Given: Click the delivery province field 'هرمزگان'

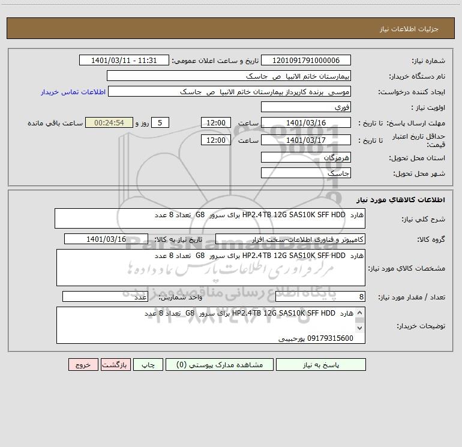Looking at the screenshot, I should (x=306, y=157).
